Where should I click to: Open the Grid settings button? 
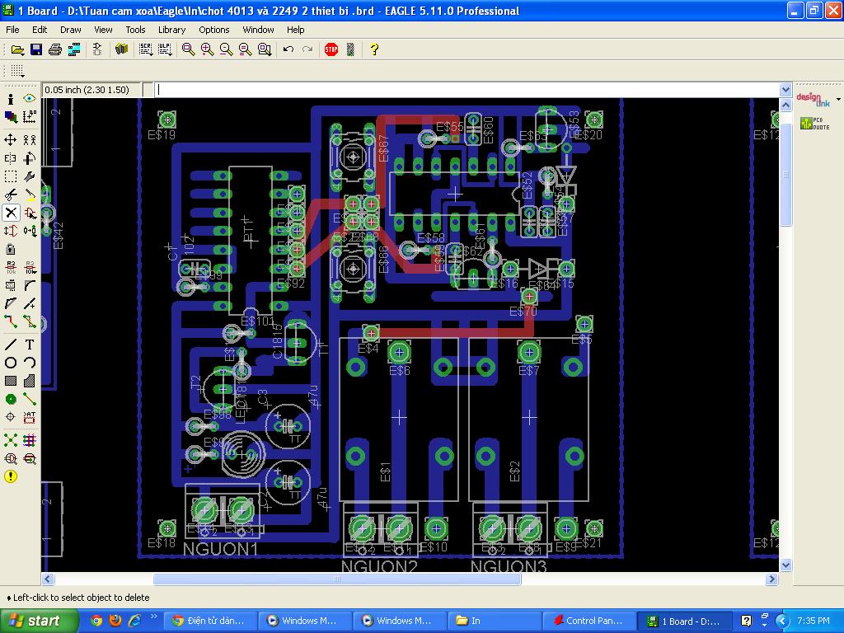point(16,72)
